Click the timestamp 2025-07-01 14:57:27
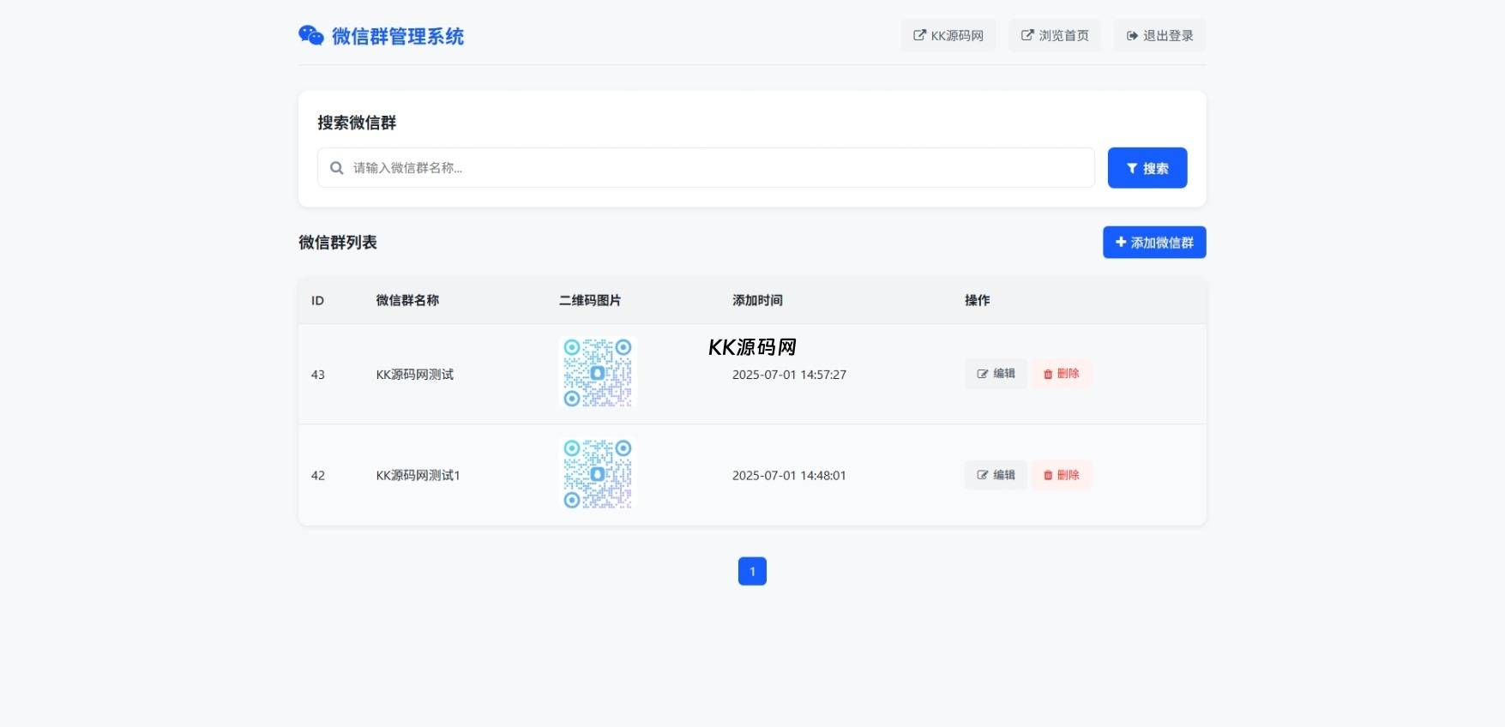 (789, 375)
